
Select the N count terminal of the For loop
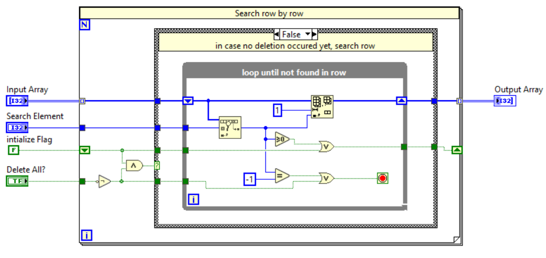pyautogui.click(x=85, y=25)
